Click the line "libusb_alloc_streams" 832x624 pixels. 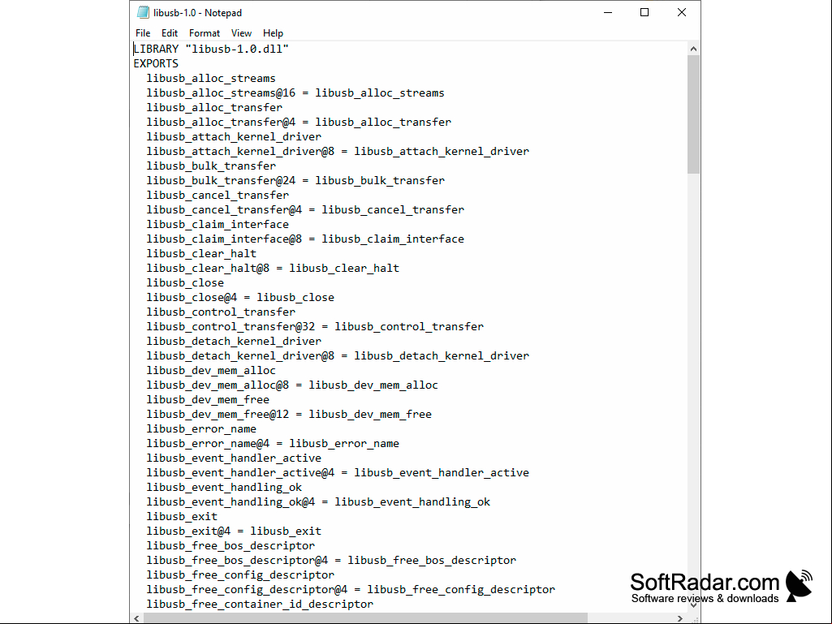coord(211,79)
